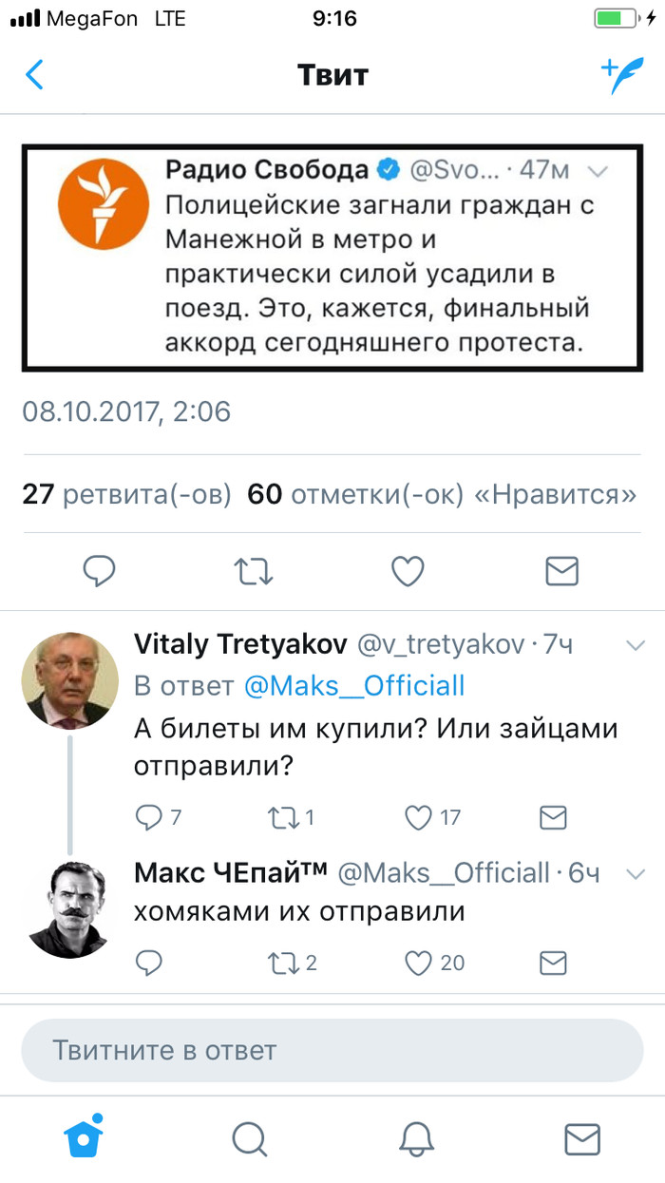Open Vitaly Tretyakov's profile picture
This screenshot has height=1183, width=665.
(69, 679)
